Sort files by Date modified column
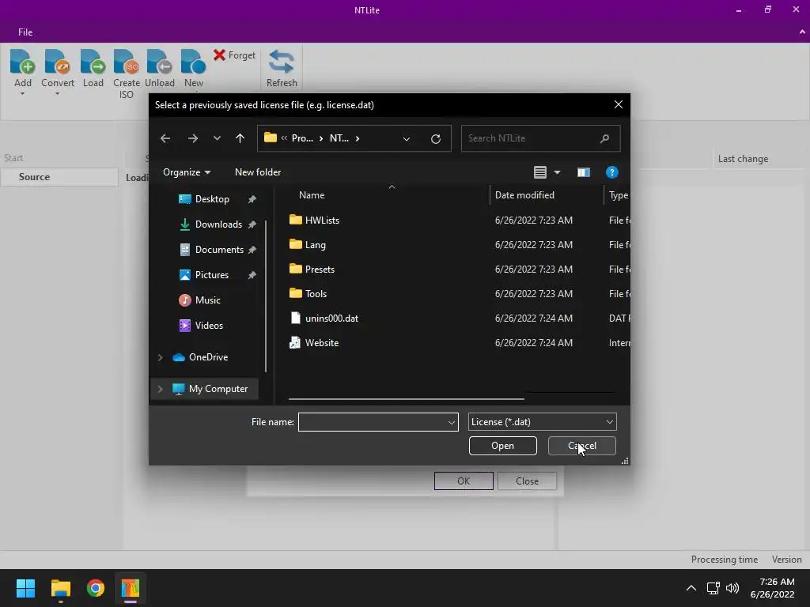The width and height of the screenshot is (810, 607). pyautogui.click(x=524, y=195)
